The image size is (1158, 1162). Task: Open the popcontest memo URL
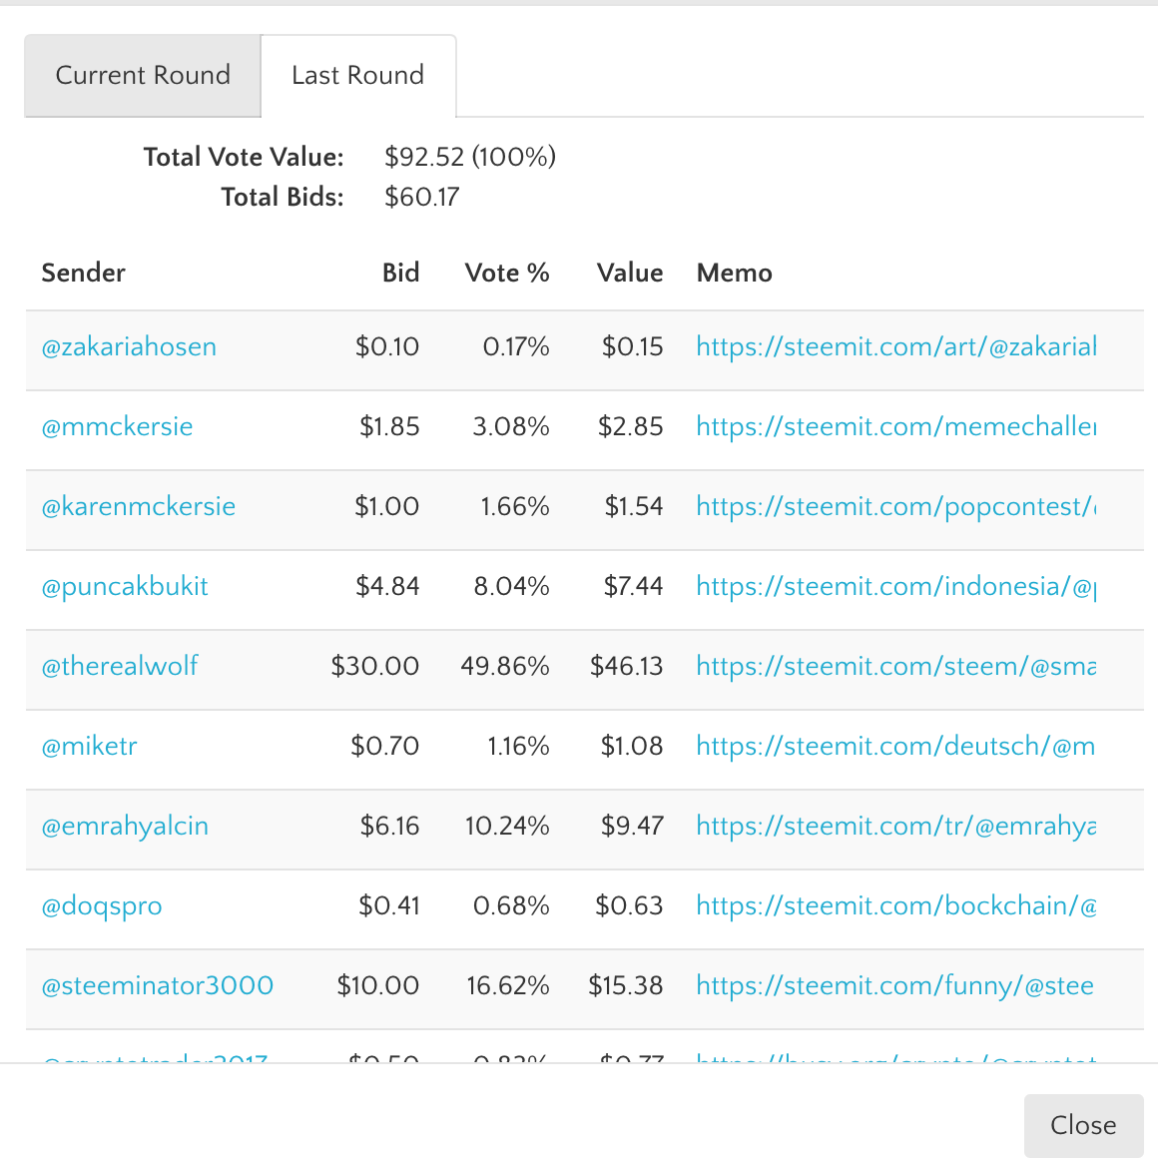[895, 507]
